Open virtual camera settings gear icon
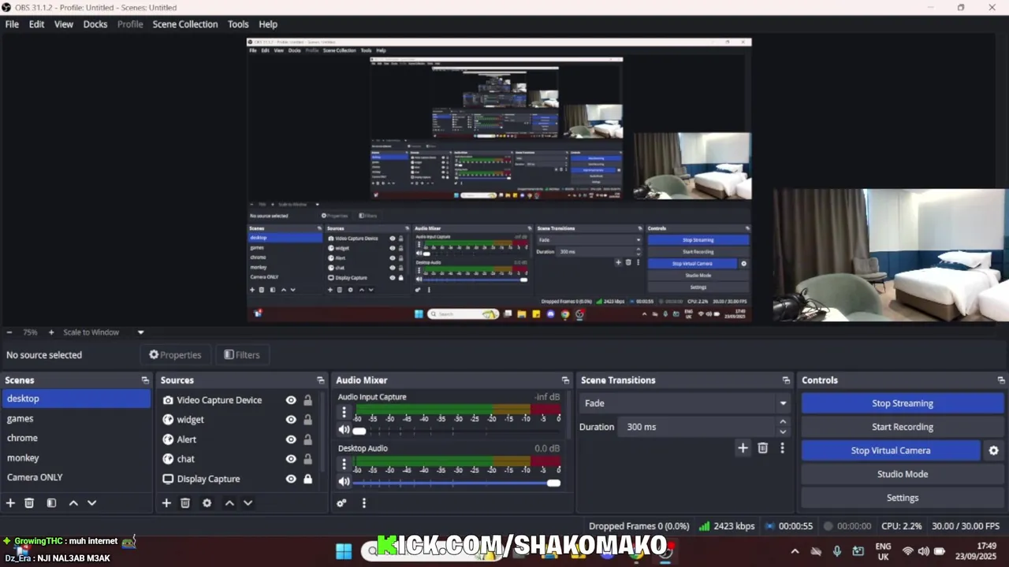 coord(993,450)
